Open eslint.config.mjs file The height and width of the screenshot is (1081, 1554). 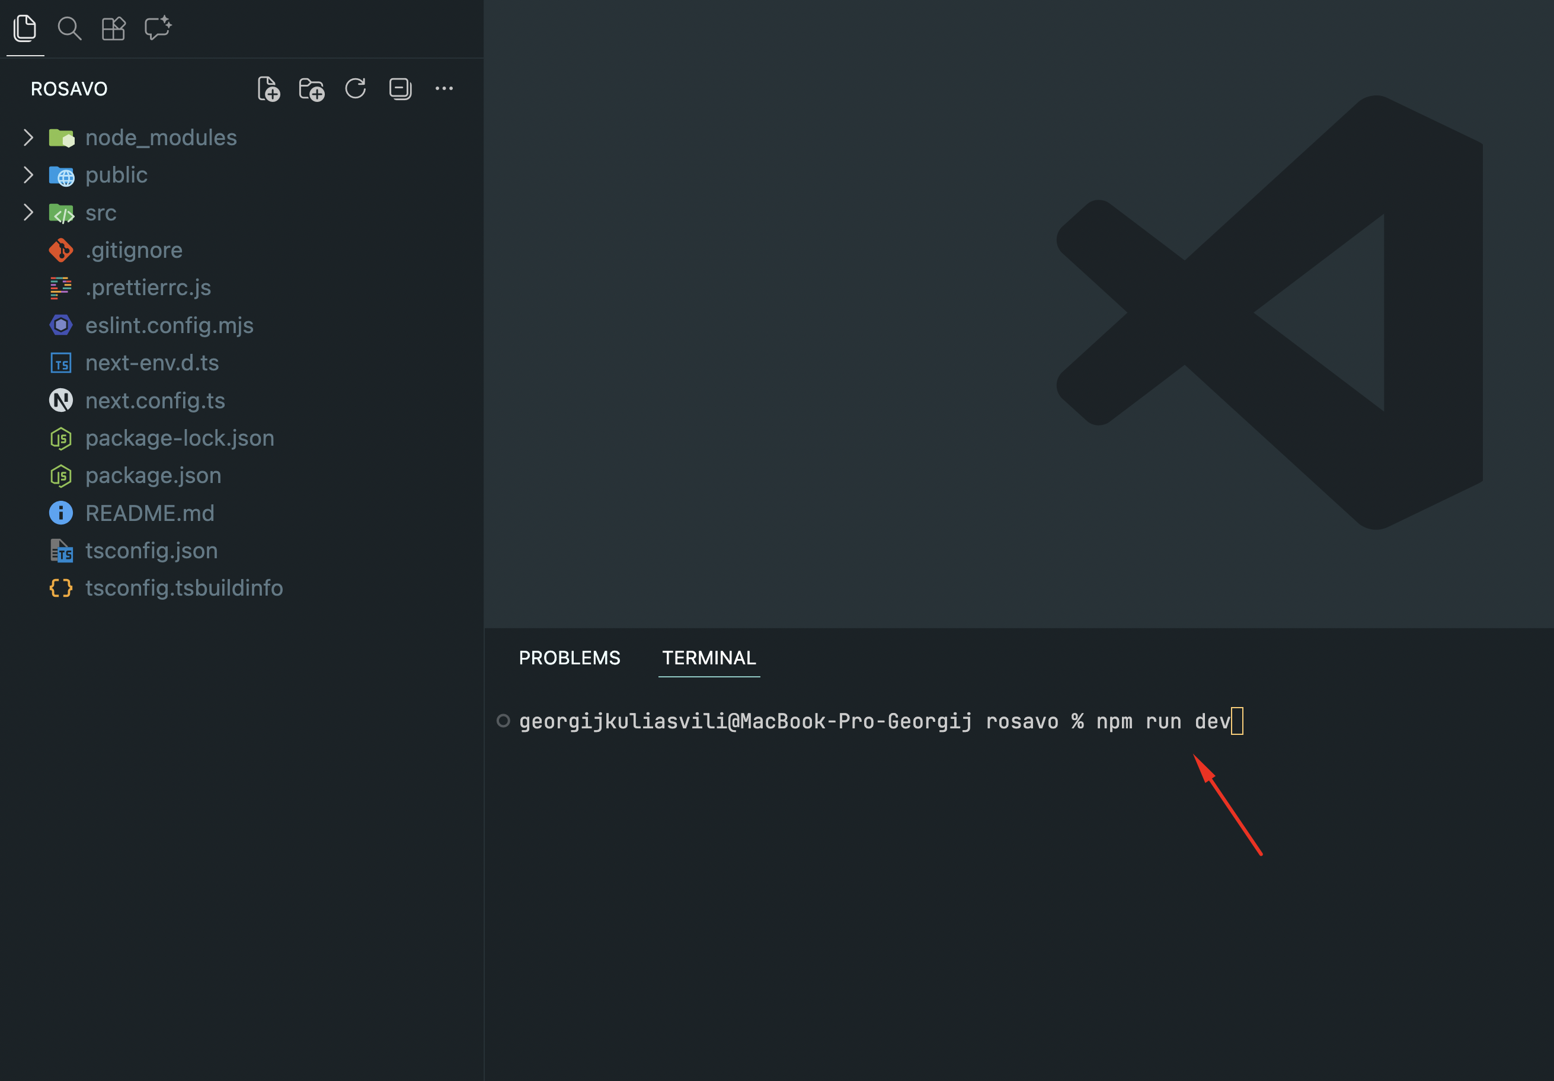169,325
